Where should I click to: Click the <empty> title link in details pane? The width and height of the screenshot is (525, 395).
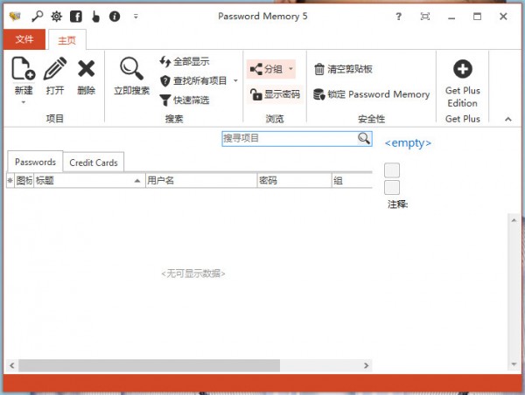pos(408,142)
